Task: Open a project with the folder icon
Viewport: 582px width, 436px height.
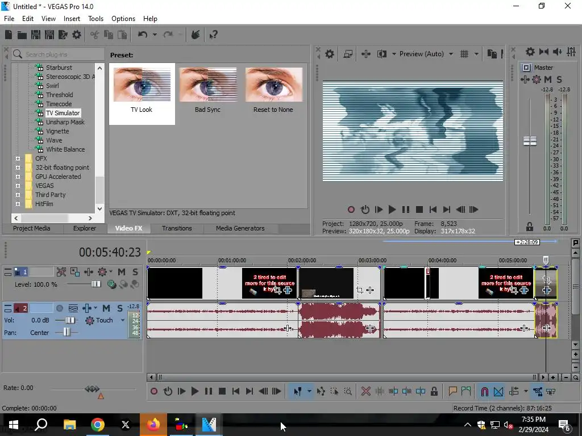Action: [22, 35]
